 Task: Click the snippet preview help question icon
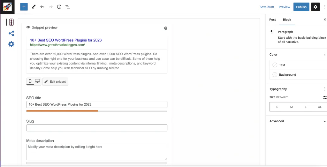tap(166, 28)
